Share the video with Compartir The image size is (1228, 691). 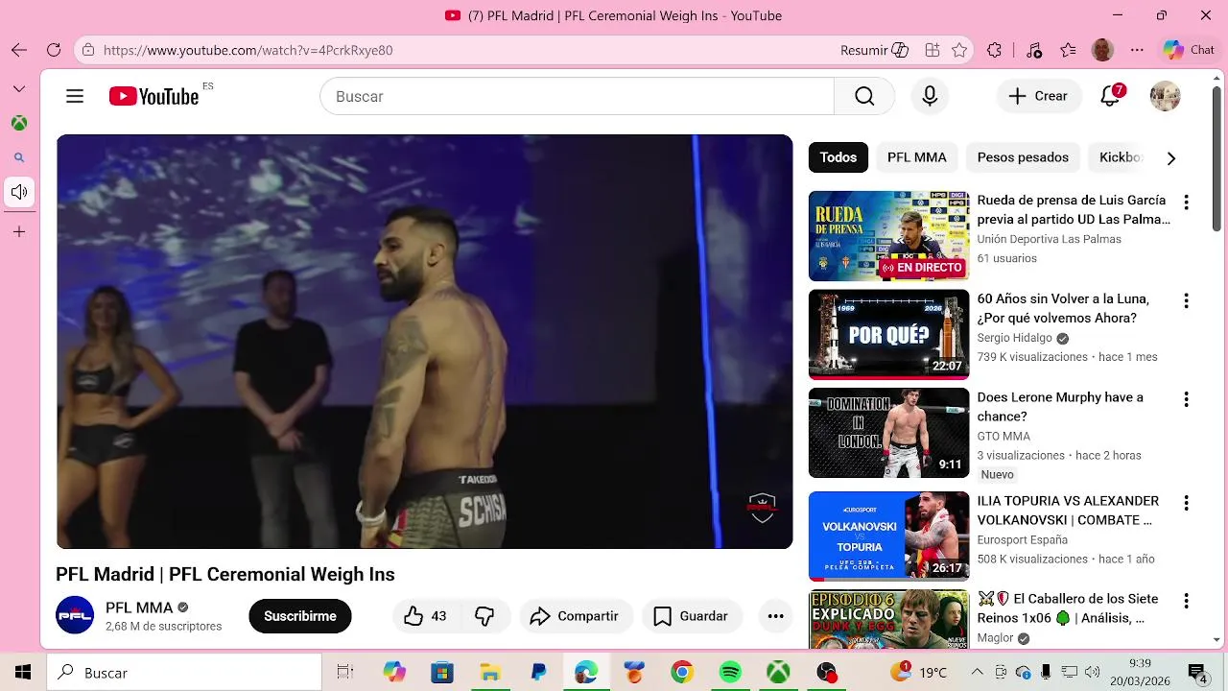point(576,616)
